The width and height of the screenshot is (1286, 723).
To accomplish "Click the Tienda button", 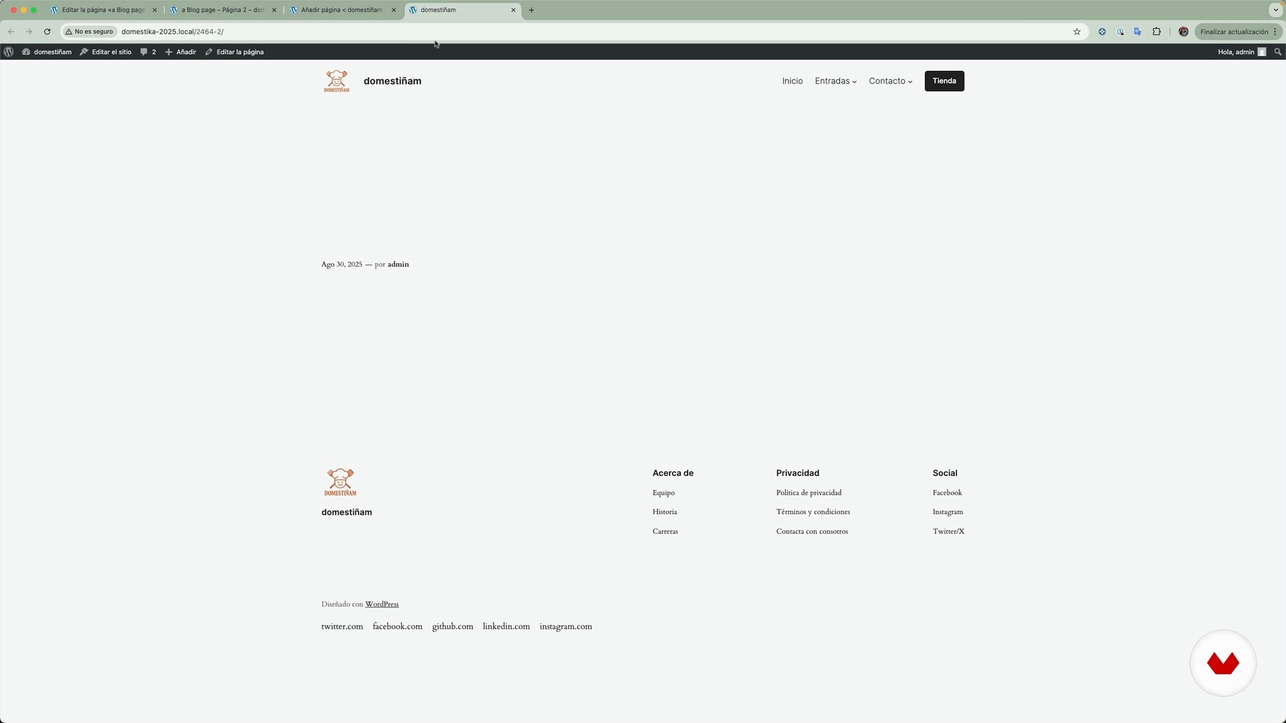I will point(944,81).
